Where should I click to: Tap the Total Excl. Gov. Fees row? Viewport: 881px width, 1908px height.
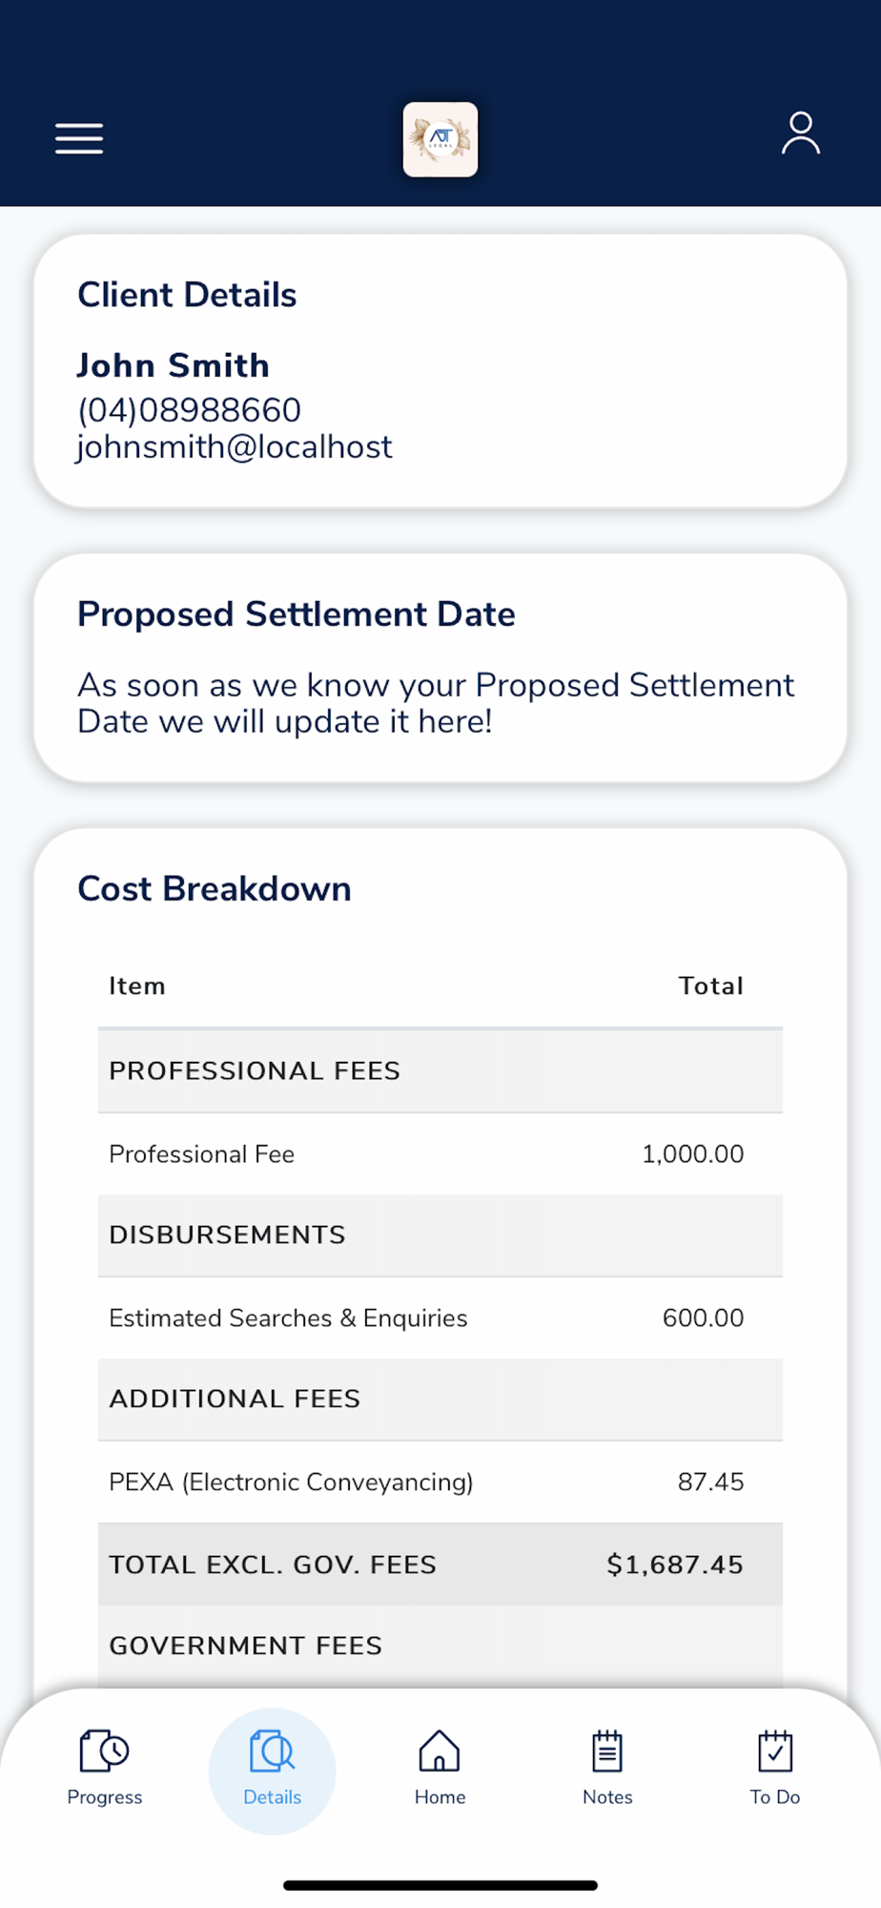tap(440, 1565)
